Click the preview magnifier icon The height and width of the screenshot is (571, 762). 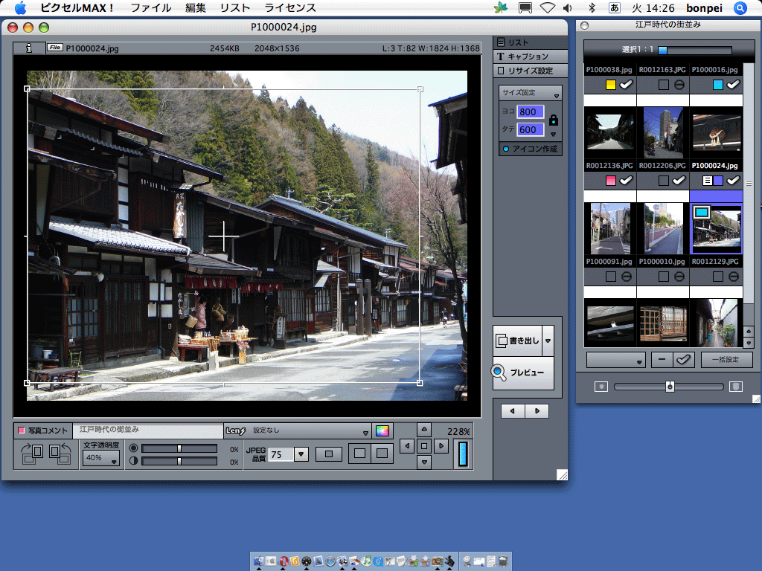pyautogui.click(x=499, y=372)
